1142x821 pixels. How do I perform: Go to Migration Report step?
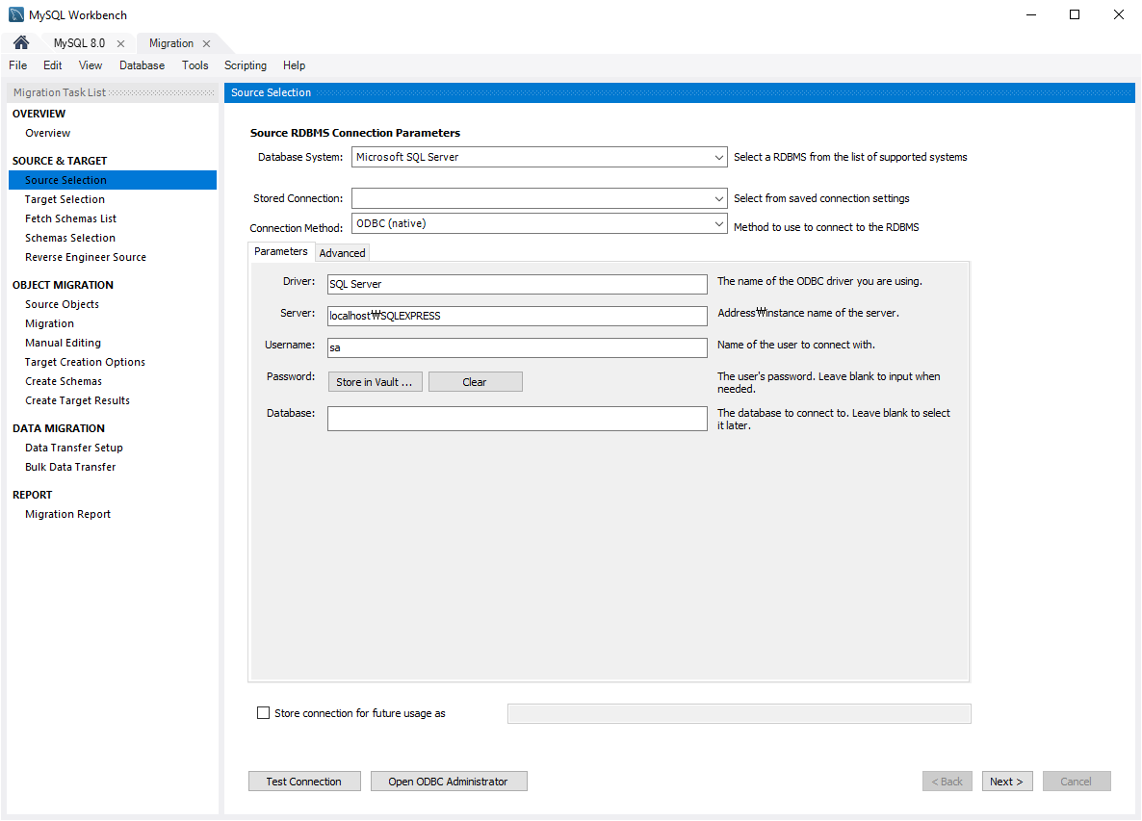coord(67,514)
